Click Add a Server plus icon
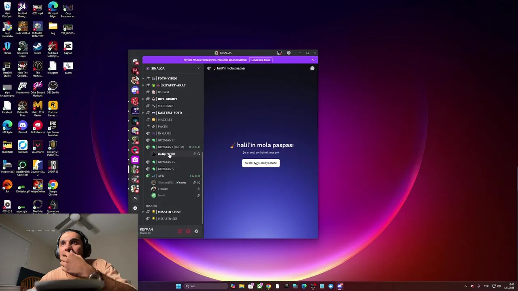Screen dimensions: 518x291 pyautogui.click(x=135, y=208)
